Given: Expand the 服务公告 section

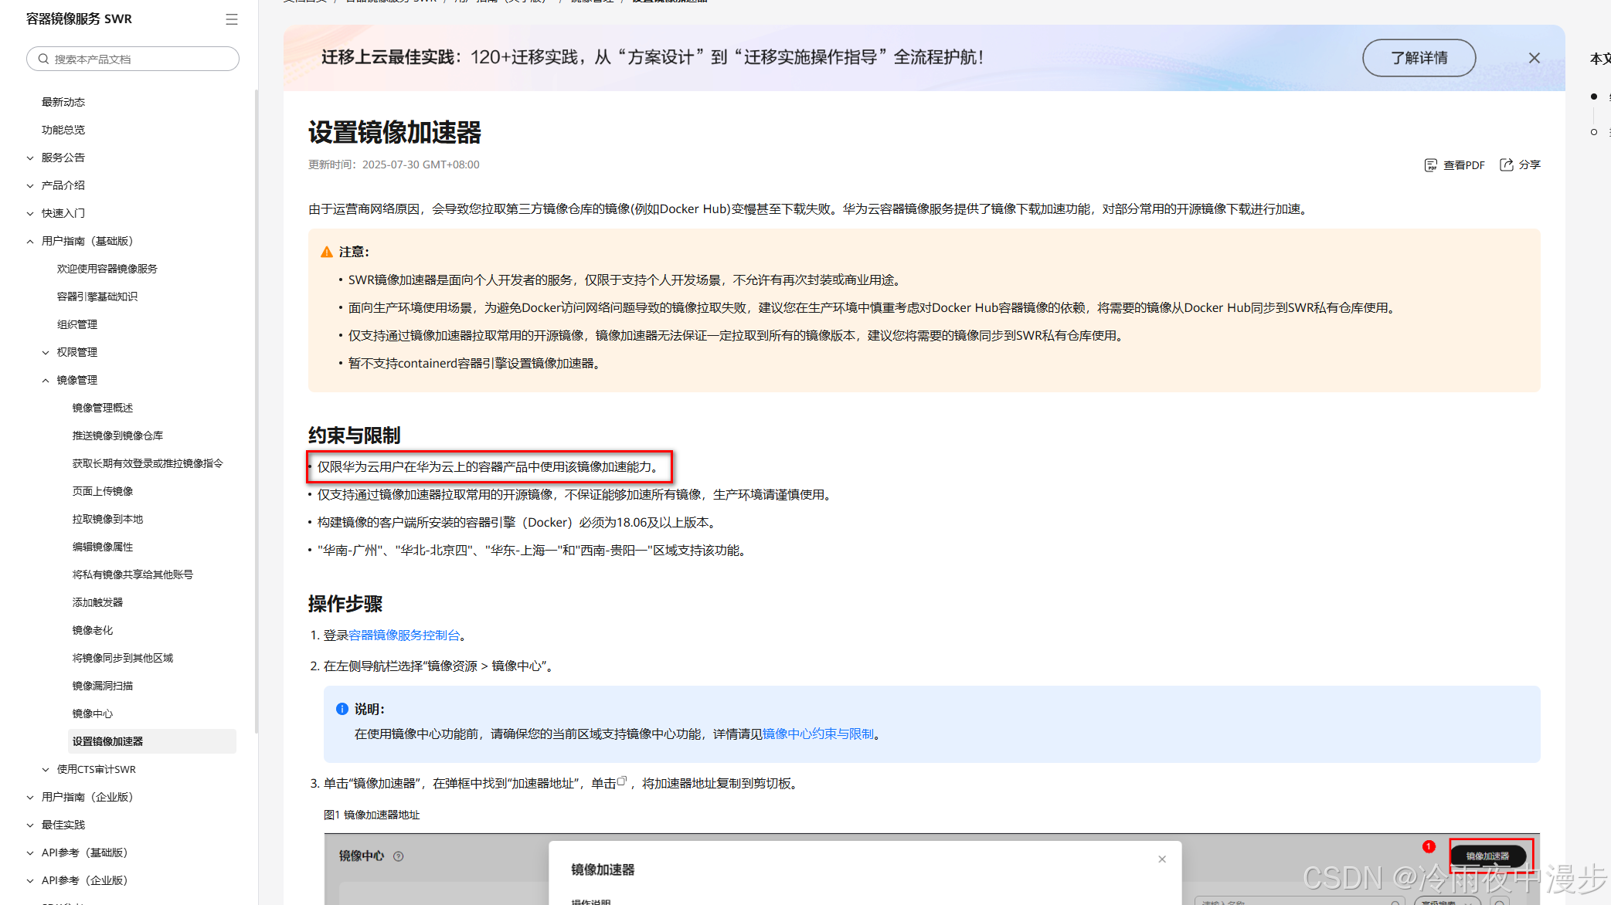Looking at the screenshot, I should pyautogui.click(x=30, y=158).
